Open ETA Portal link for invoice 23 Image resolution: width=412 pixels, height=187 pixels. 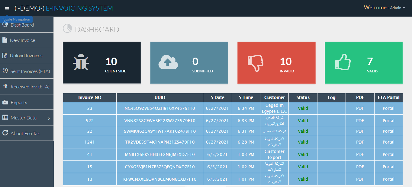[388, 108]
